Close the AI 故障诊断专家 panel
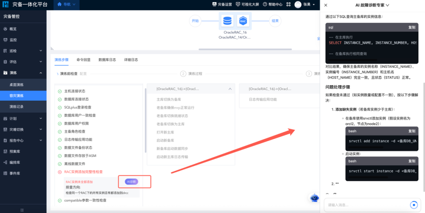This screenshot has width=425, height=213. tap(325, 5)
